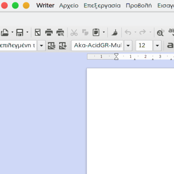Redo action arrow
Viewport: 174px width, 174px height.
[x=143, y=32]
